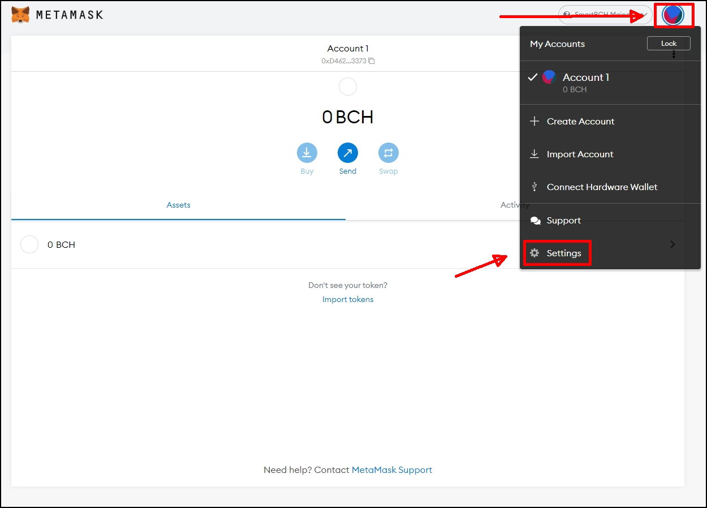The image size is (707, 508).
Task: Click the METAMASK wordmark text
Action: (x=70, y=15)
